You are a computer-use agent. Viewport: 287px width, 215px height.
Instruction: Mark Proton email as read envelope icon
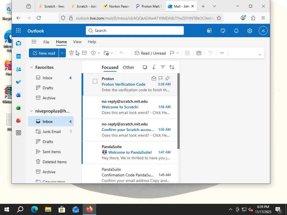coord(154,78)
